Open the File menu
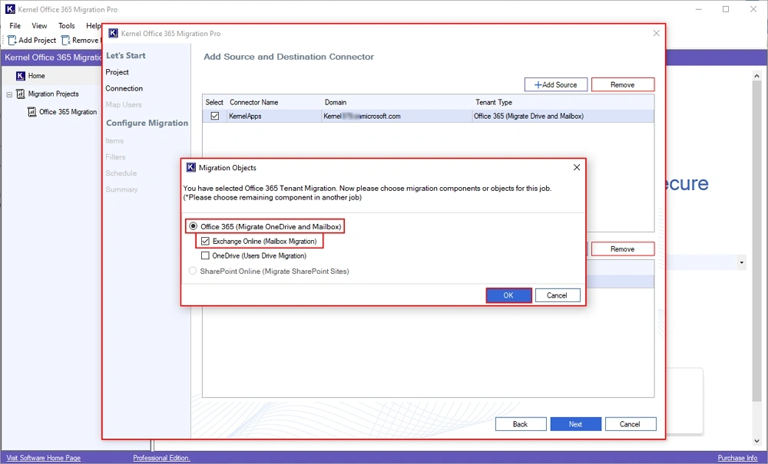The width and height of the screenshot is (768, 464). pyautogui.click(x=15, y=25)
